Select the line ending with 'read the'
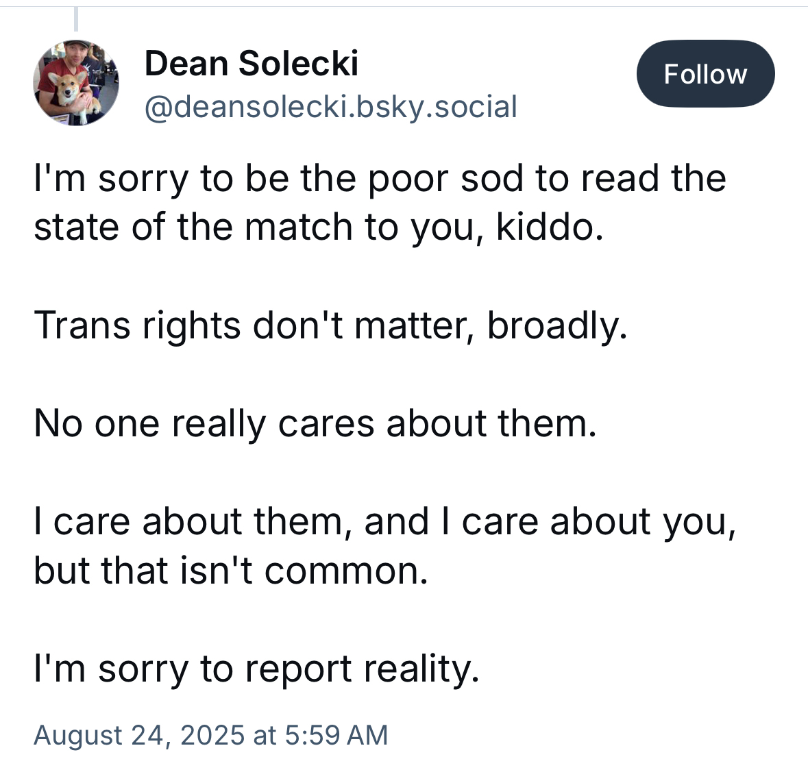The image size is (808, 772). [379, 179]
